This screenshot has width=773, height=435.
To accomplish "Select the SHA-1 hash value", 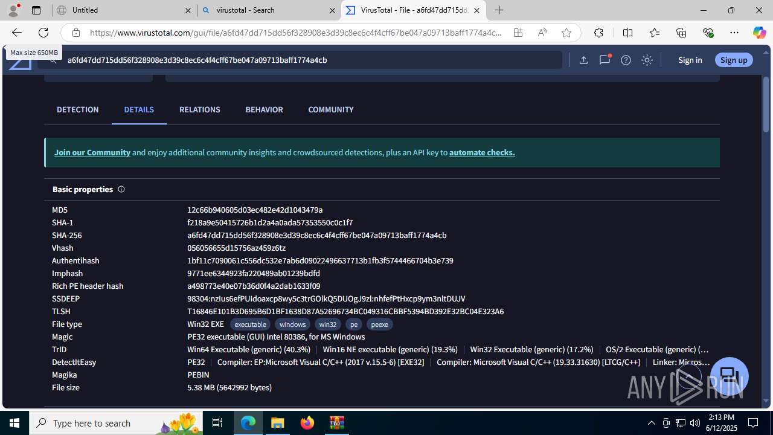I will [270, 222].
